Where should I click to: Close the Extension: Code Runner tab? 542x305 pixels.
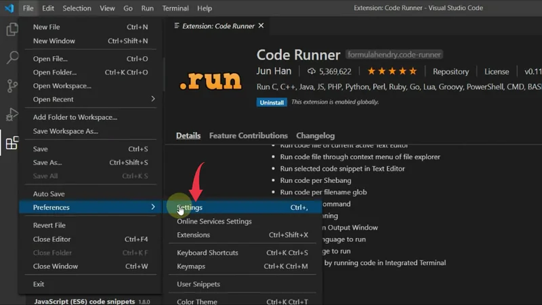point(261,26)
